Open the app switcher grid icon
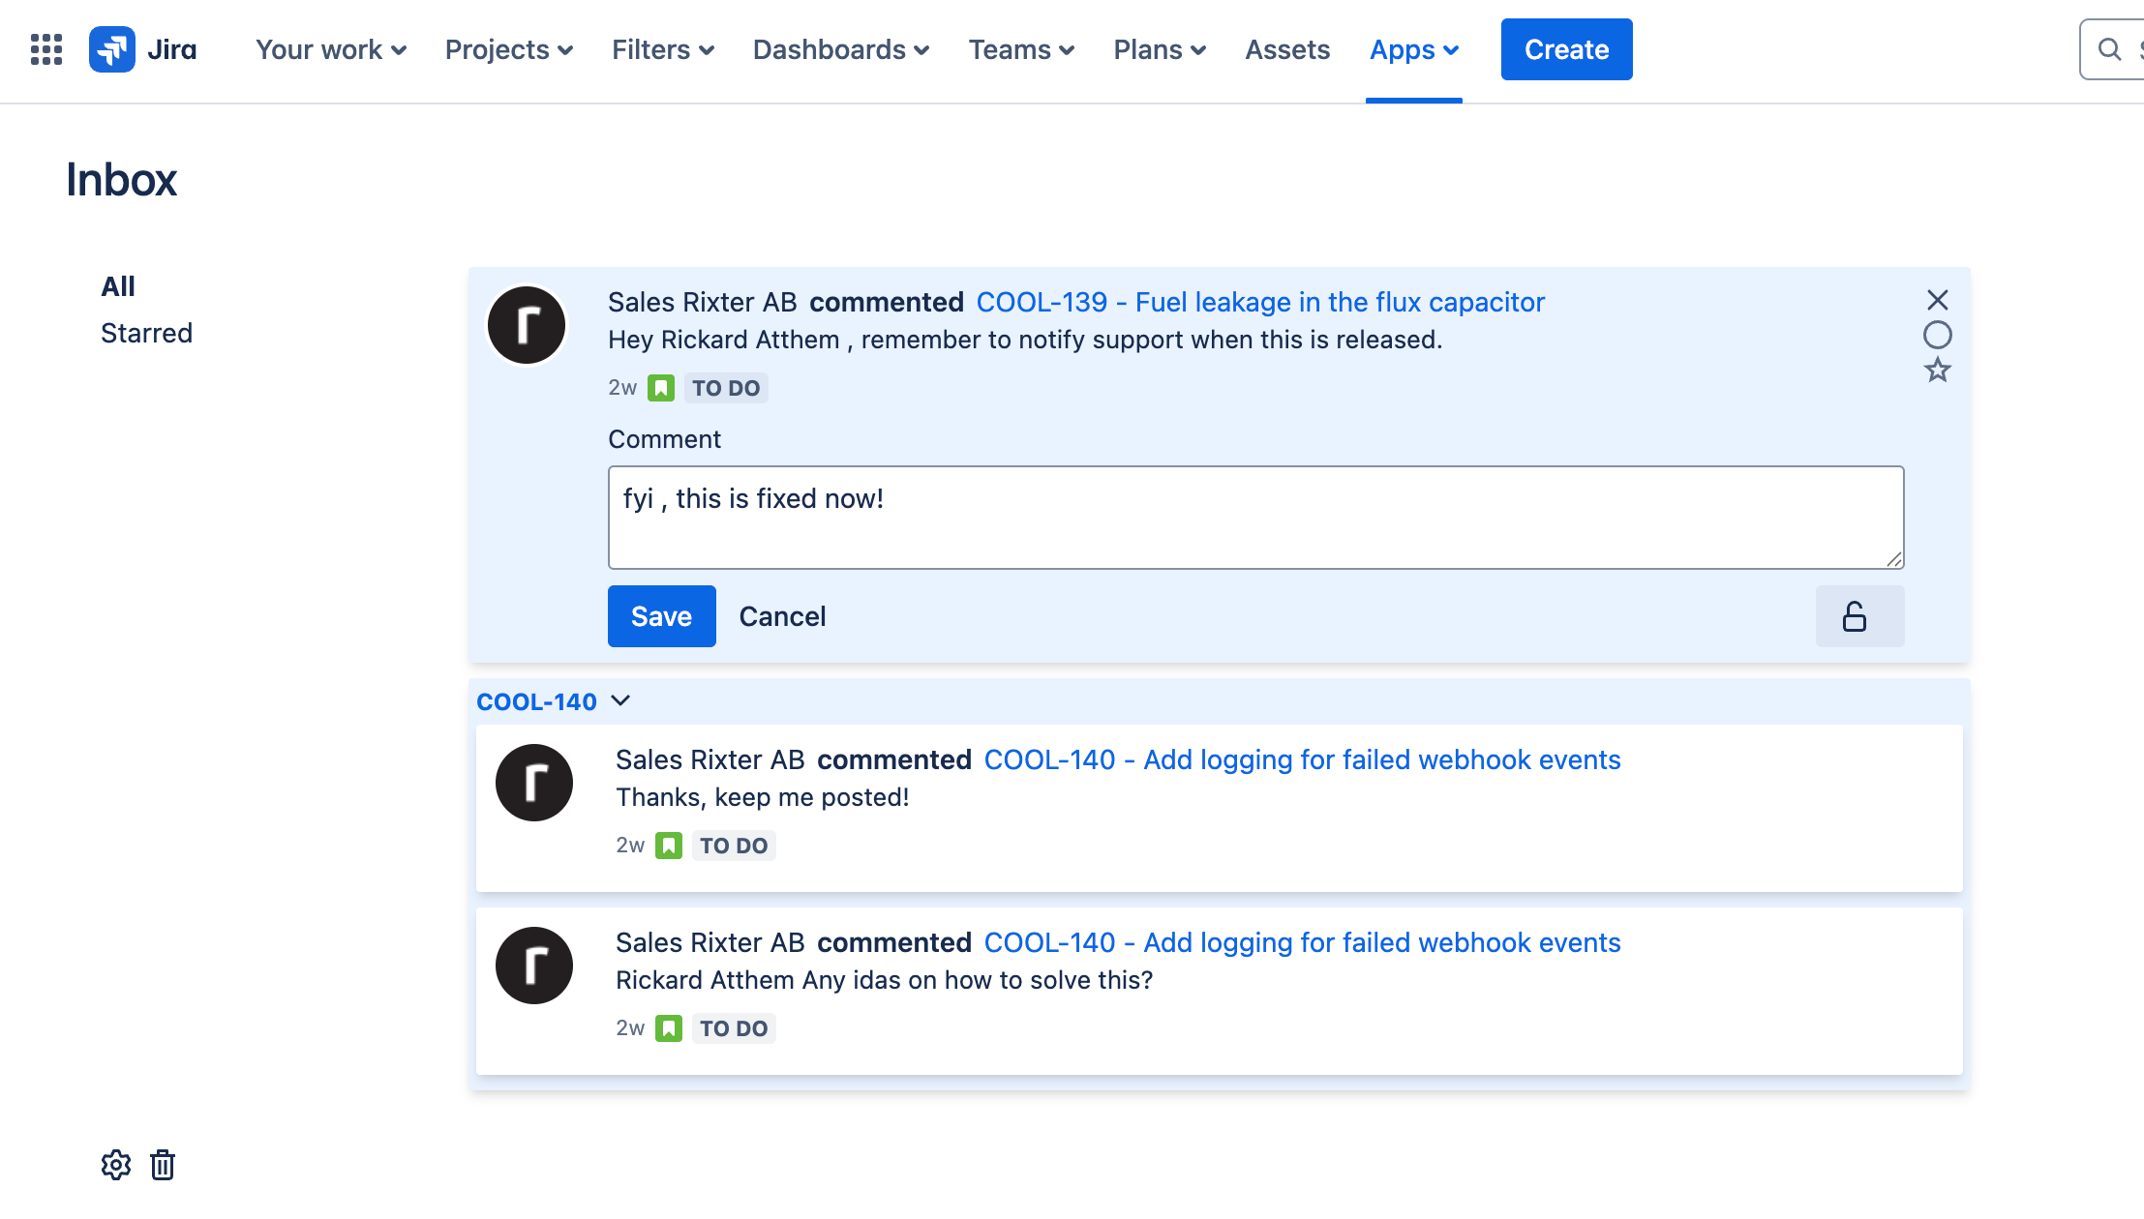2144x1219 pixels. (45, 49)
